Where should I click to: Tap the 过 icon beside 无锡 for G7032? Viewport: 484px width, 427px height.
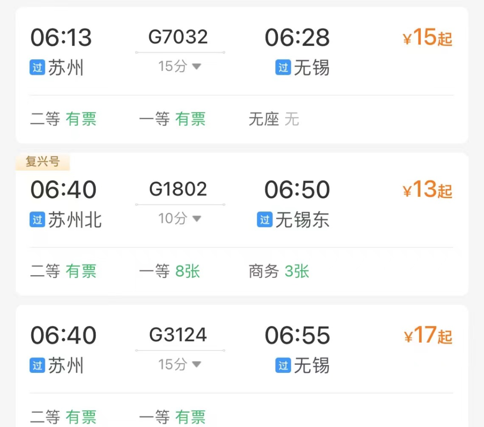click(283, 68)
